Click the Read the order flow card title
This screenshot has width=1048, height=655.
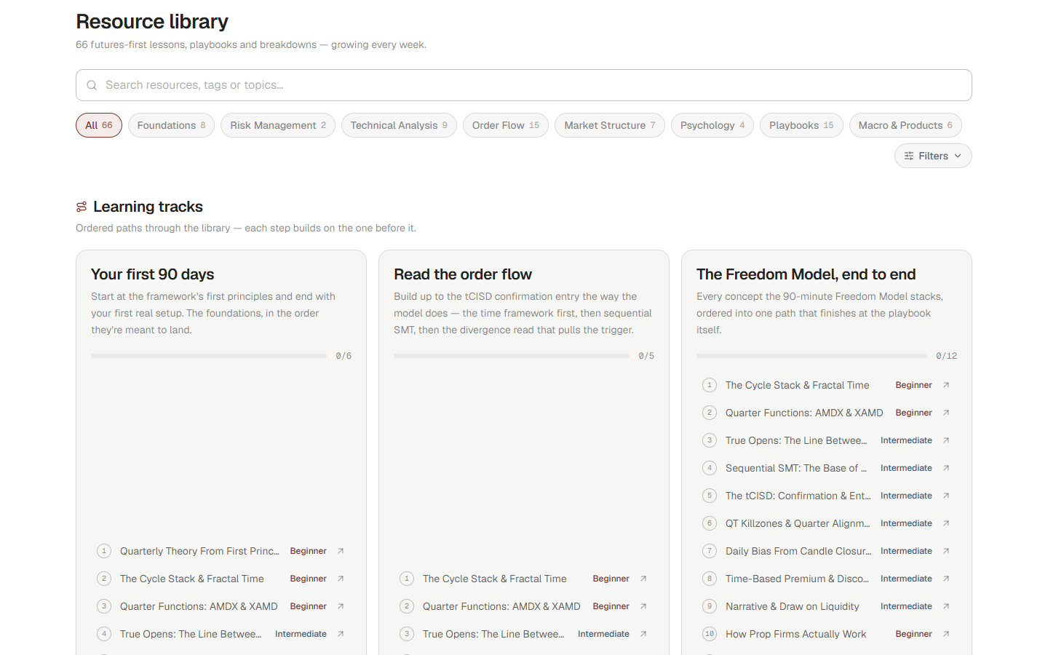[463, 274]
